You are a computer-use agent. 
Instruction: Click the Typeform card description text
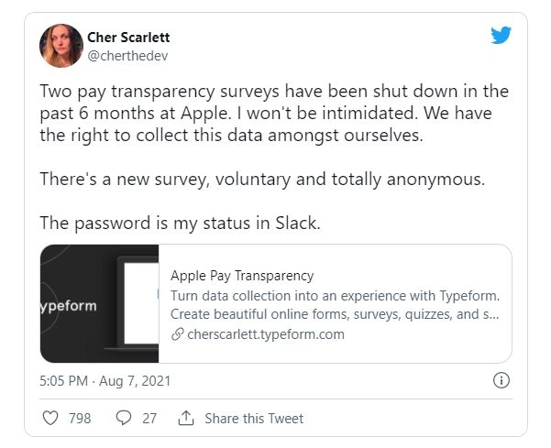click(335, 304)
